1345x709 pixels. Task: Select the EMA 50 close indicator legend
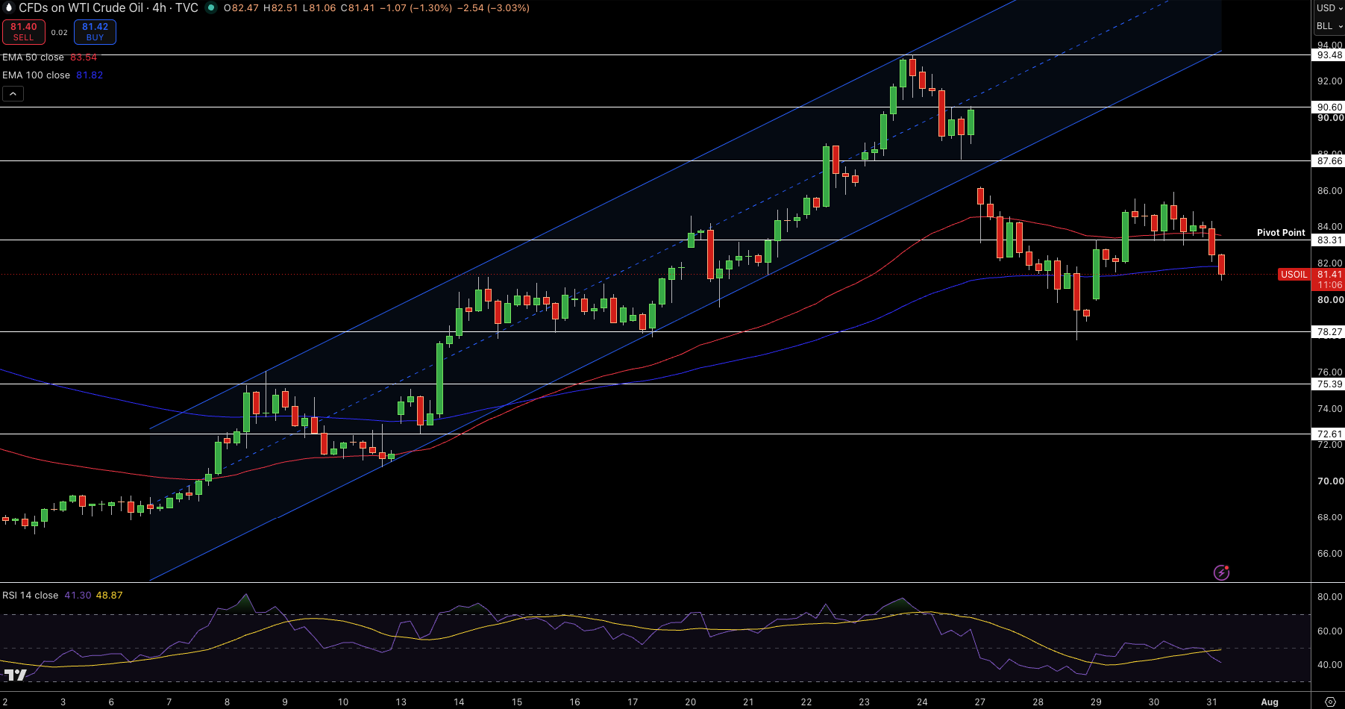pyautogui.click(x=33, y=57)
